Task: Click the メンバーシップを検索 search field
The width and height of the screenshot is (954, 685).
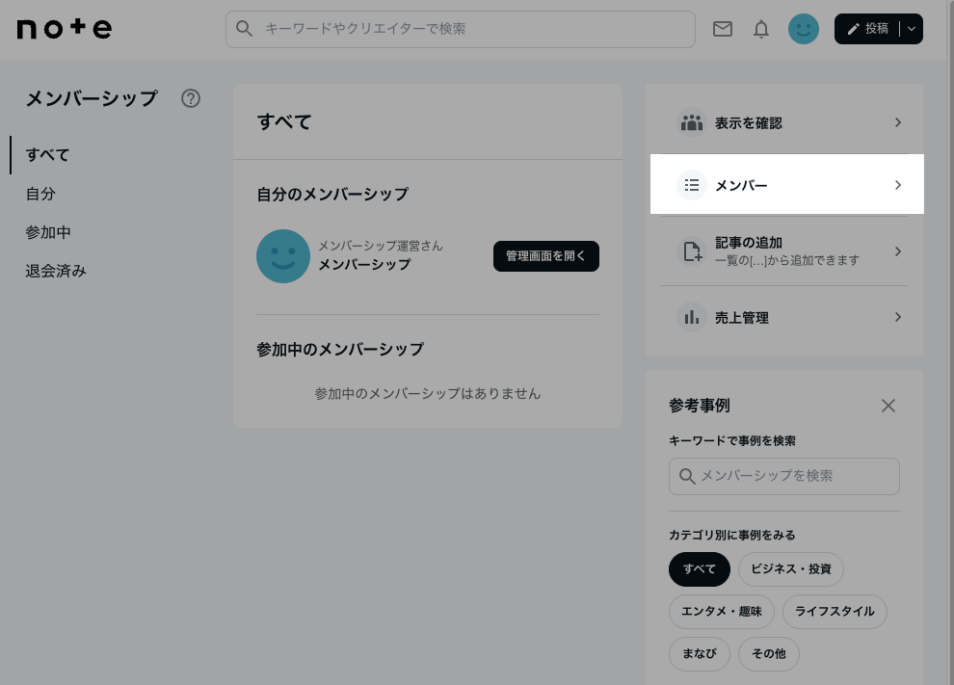Action: point(784,476)
